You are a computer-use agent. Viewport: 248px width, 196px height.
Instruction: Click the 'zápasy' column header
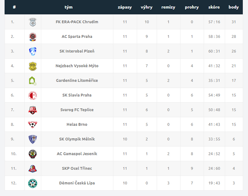(x=125, y=7)
